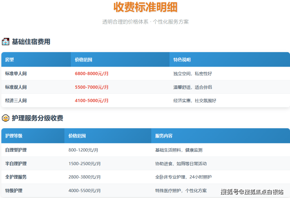Image resolution: width=290 pixels, height=198 pixels.
Task: Select the 收费标准明细 page title
Action: pos(145,7)
